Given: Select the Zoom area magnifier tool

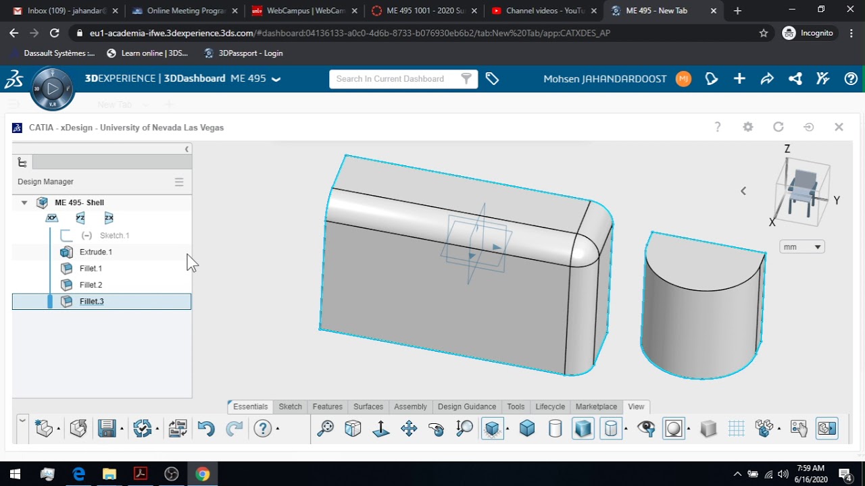Looking at the screenshot, I should coord(464,428).
